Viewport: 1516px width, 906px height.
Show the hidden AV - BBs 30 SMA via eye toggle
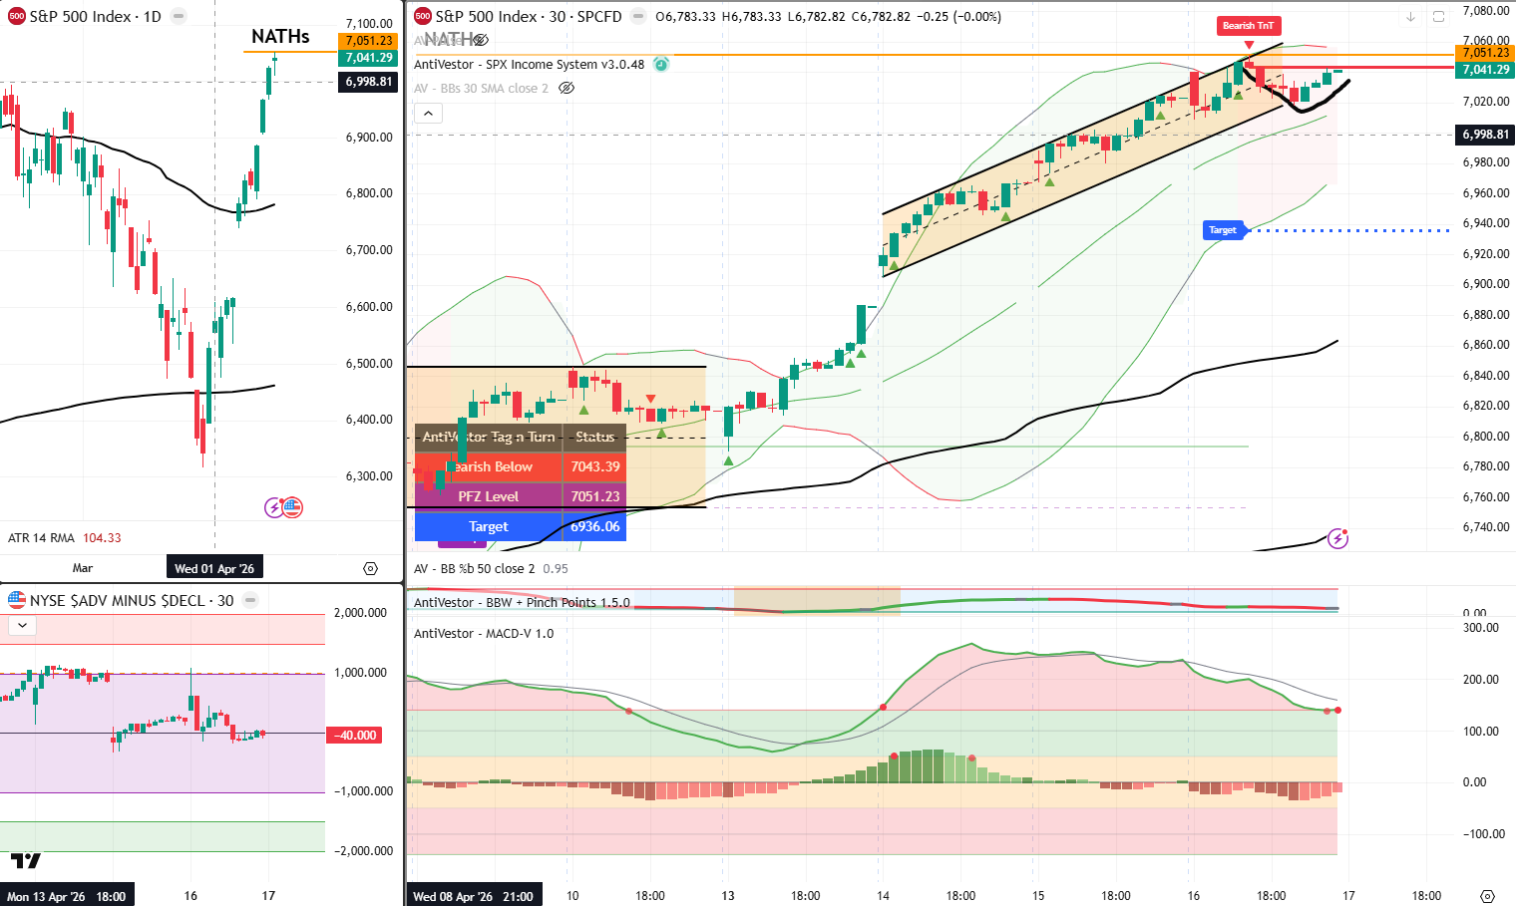566,88
